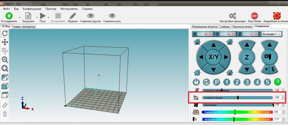
Task: Open the Файл menu
Action: (x=6, y=9)
